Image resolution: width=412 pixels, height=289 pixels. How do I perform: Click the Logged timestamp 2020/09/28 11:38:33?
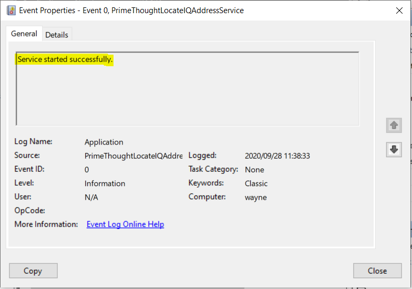(x=277, y=156)
